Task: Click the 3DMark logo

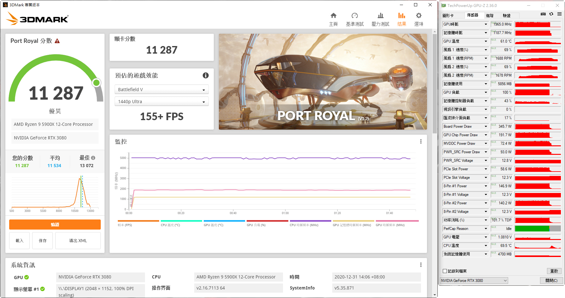Action: 37,19
